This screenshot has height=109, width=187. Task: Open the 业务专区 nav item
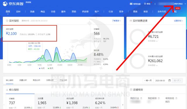[x=162, y=12]
